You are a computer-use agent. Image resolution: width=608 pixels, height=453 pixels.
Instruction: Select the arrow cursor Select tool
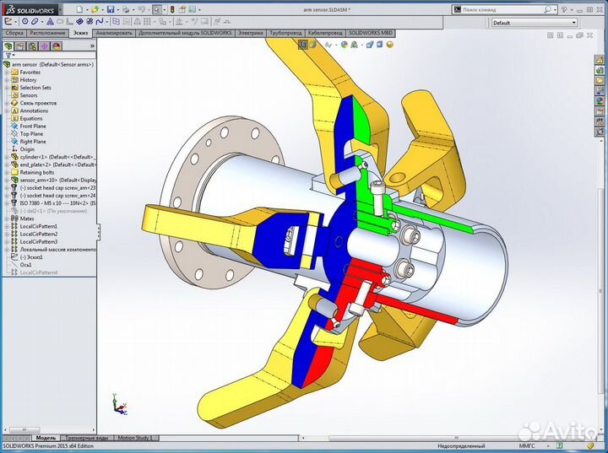[157, 9]
